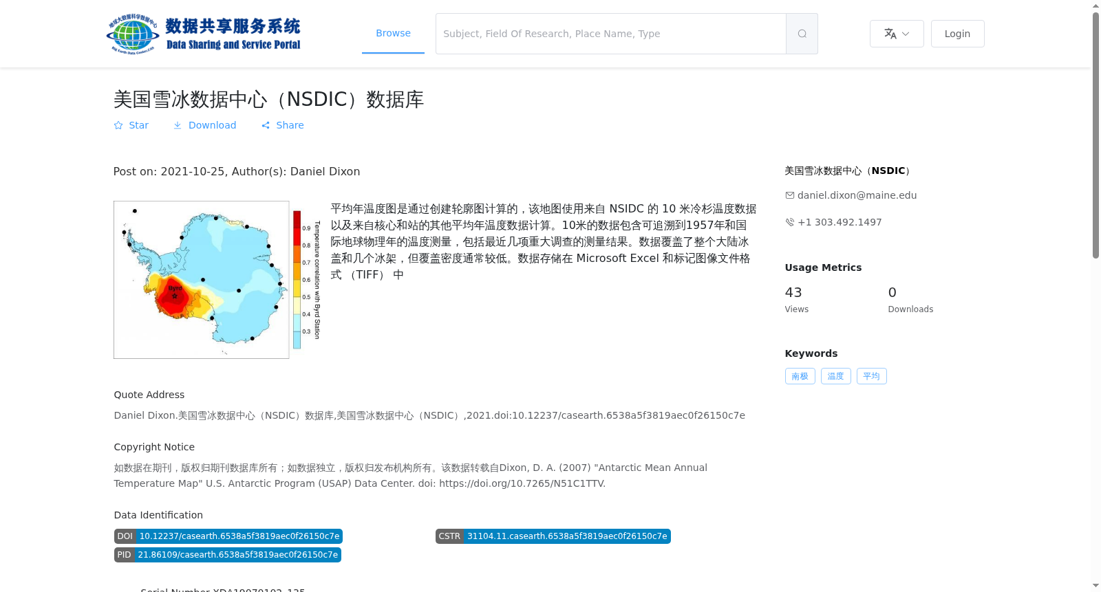
Task: Open the Browse tab
Action: coord(393,34)
